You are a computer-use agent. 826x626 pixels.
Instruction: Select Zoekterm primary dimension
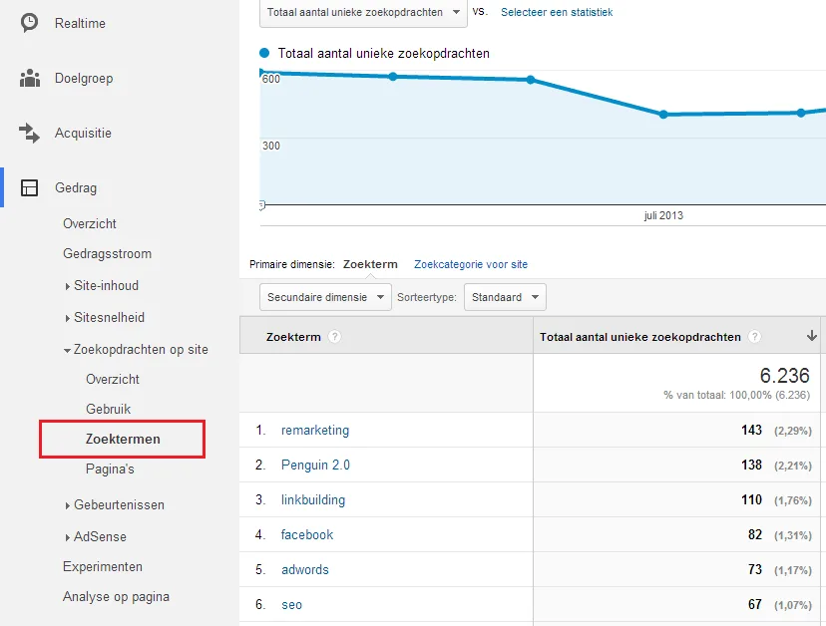(370, 264)
